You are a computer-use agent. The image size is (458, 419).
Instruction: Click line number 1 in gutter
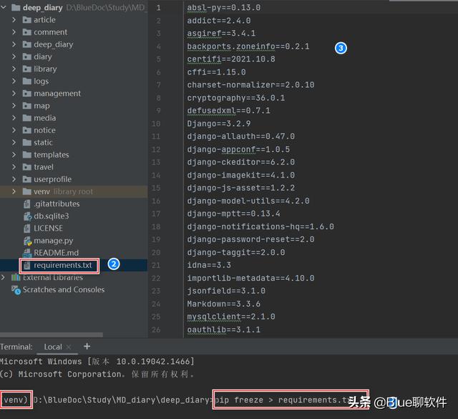[158, 8]
